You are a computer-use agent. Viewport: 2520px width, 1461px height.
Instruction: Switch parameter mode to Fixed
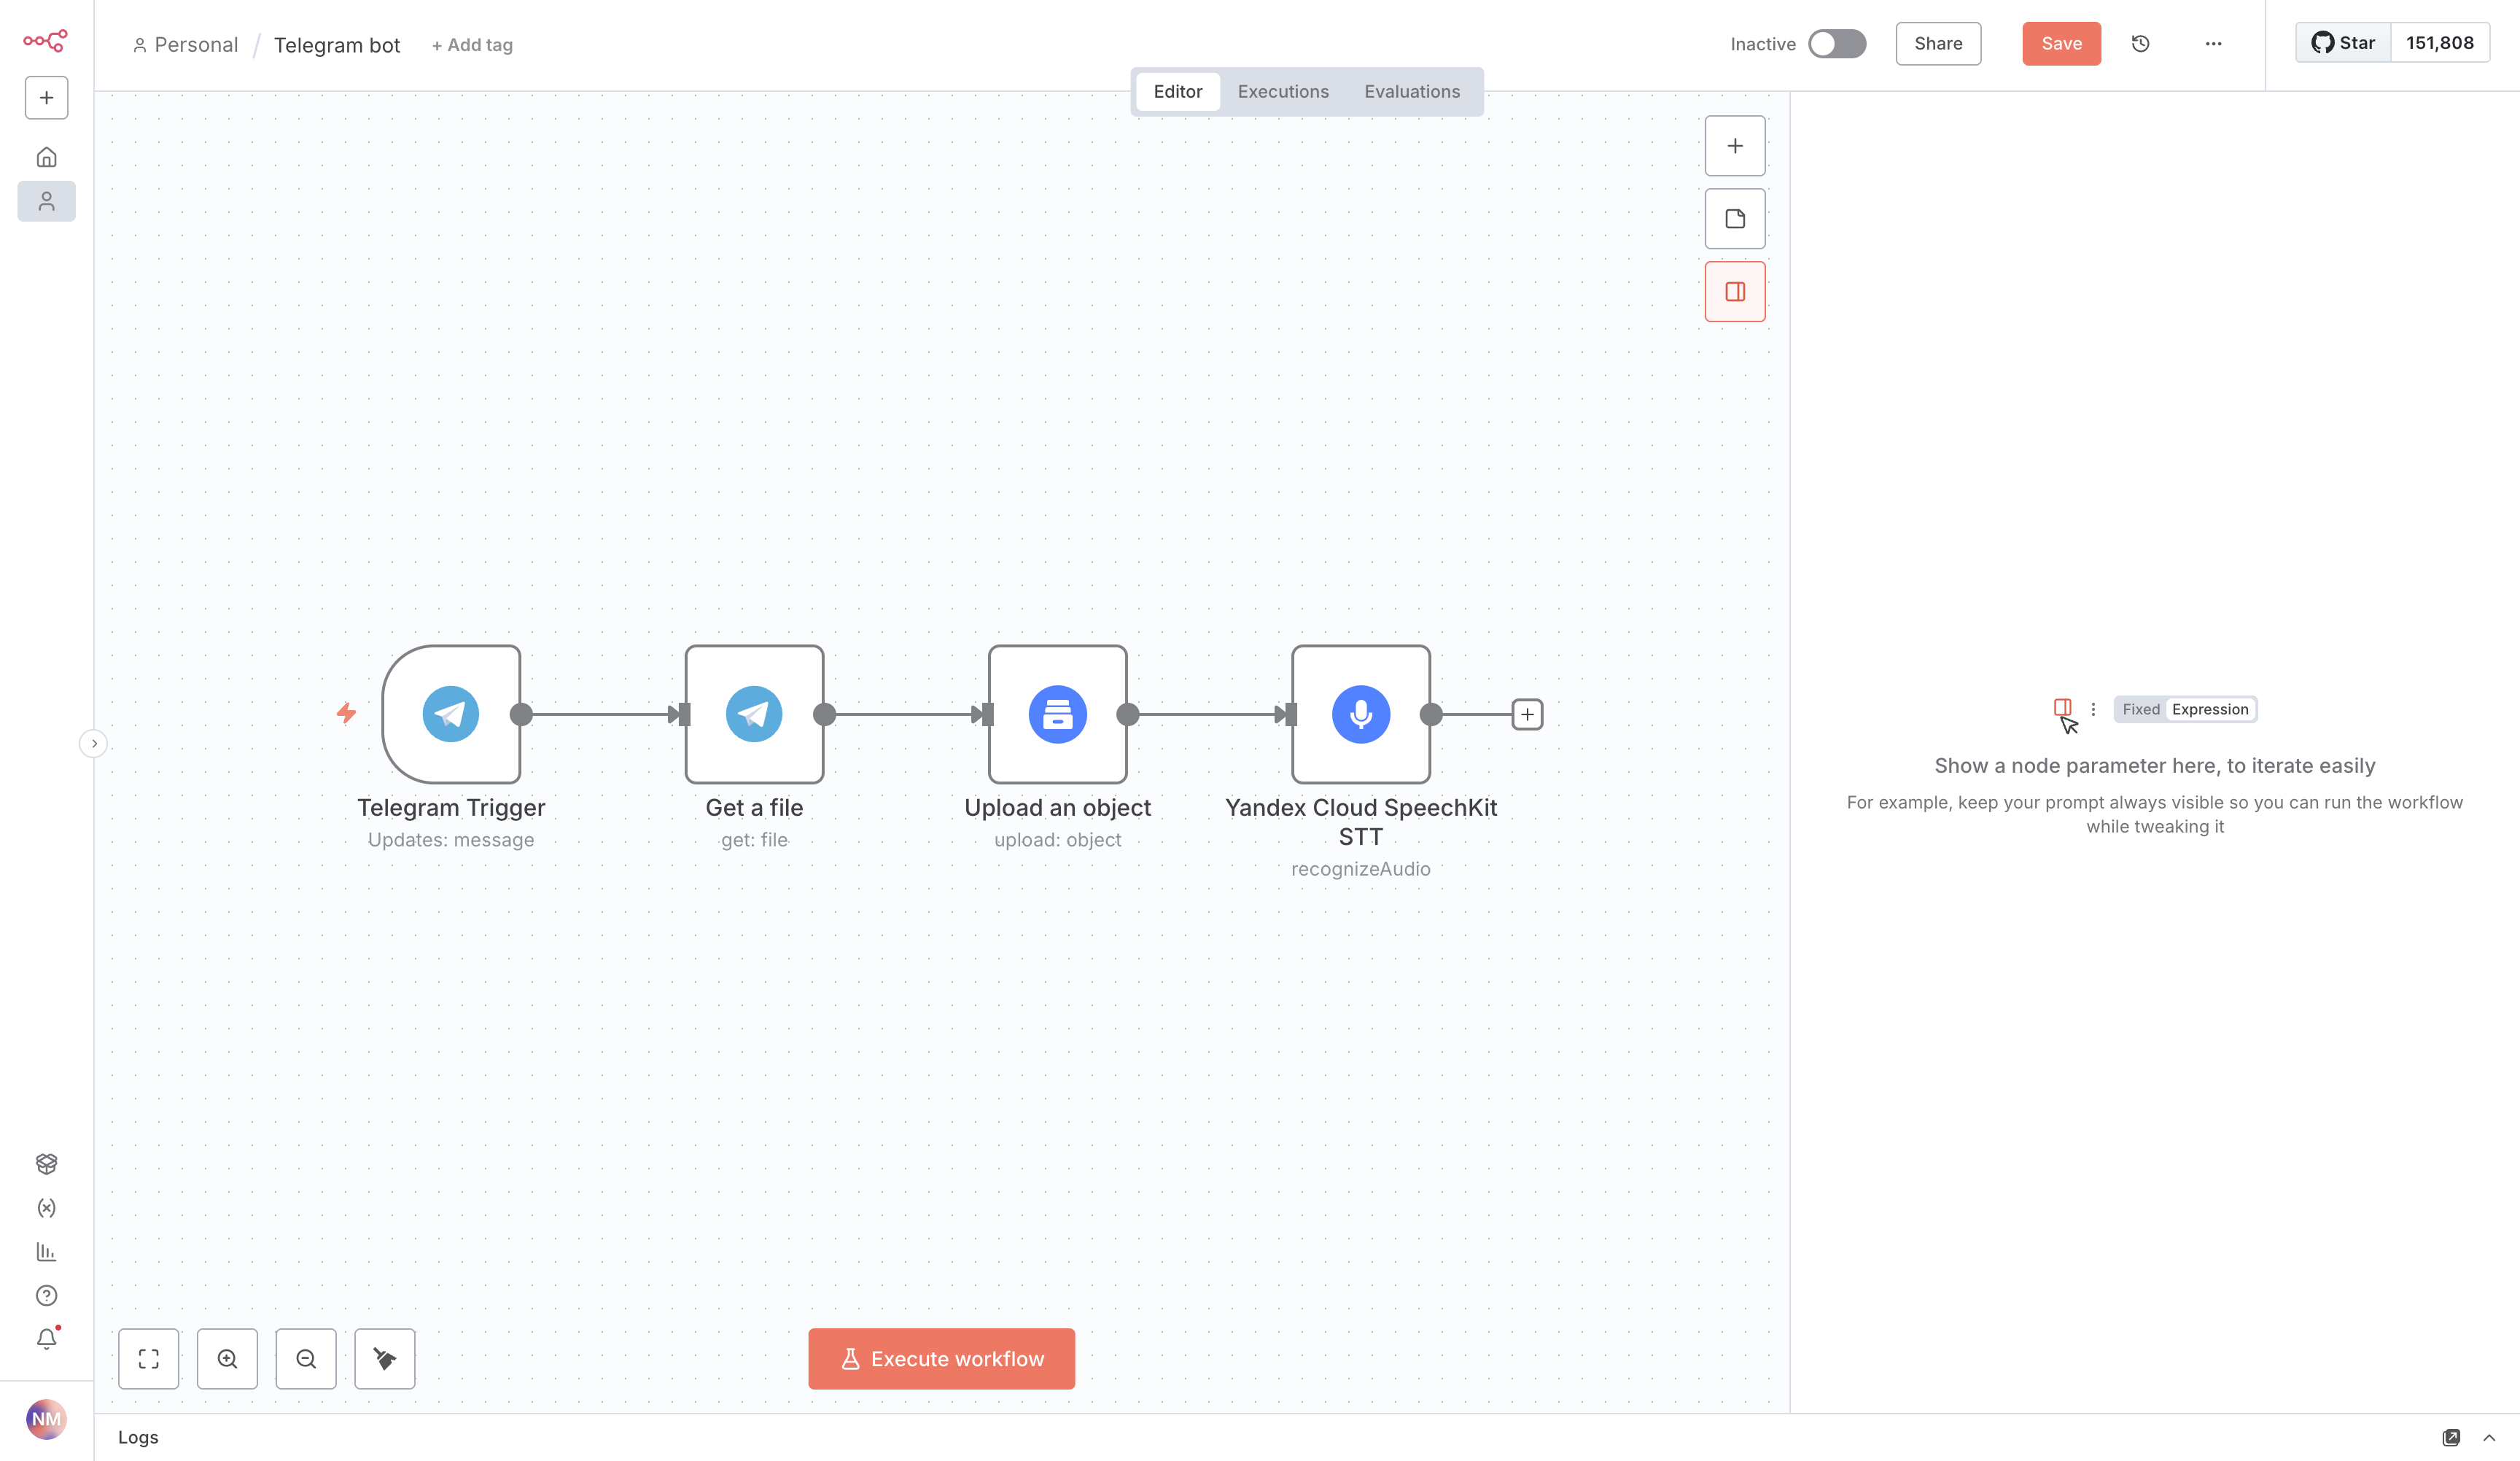[2140, 709]
